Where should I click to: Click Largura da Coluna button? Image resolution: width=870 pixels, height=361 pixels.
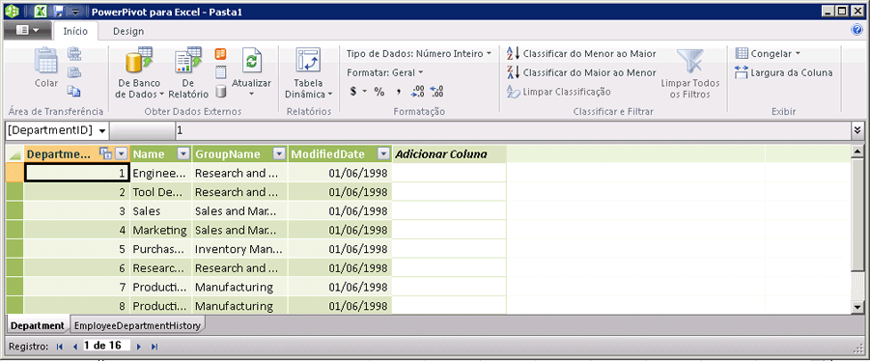pyautogui.click(x=783, y=72)
